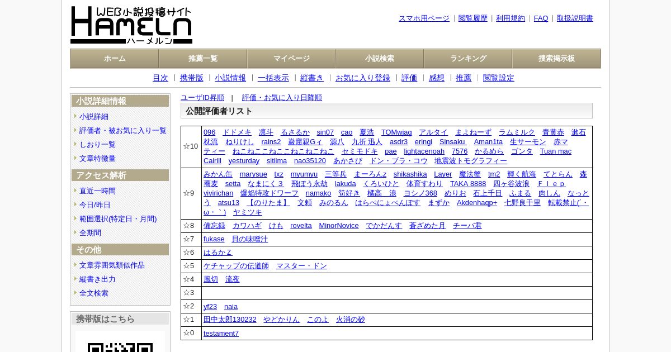Open 文章特徴量 in the sidebar

97,159
